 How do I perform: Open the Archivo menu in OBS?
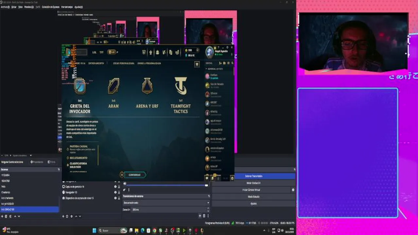pyautogui.click(x=5, y=7)
